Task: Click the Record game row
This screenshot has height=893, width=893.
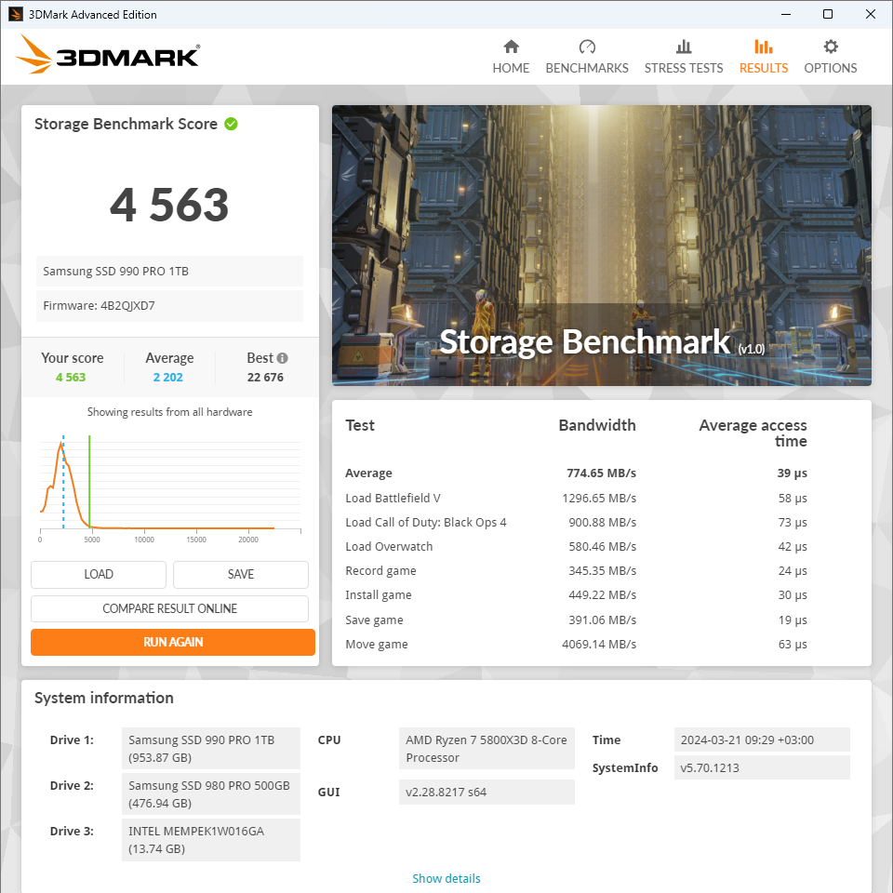Action: (576, 570)
